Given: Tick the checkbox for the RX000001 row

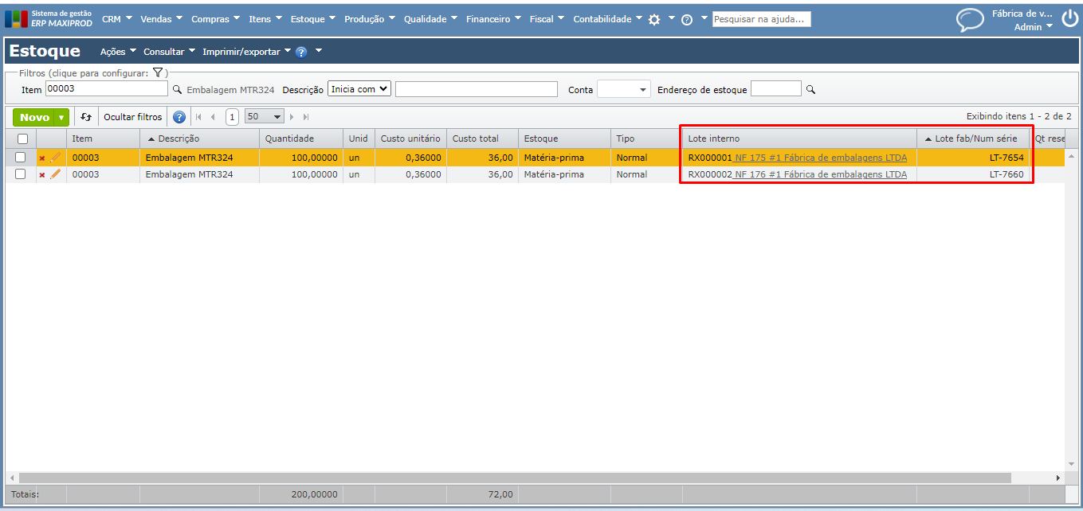Looking at the screenshot, I should click(x=21, y=158).
